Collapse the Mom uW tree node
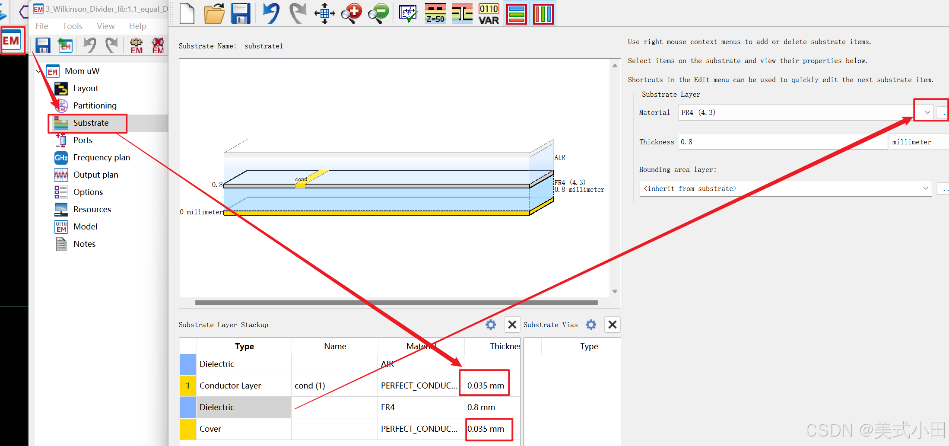The width and height of the screenshot is (949, 446). 39,71
